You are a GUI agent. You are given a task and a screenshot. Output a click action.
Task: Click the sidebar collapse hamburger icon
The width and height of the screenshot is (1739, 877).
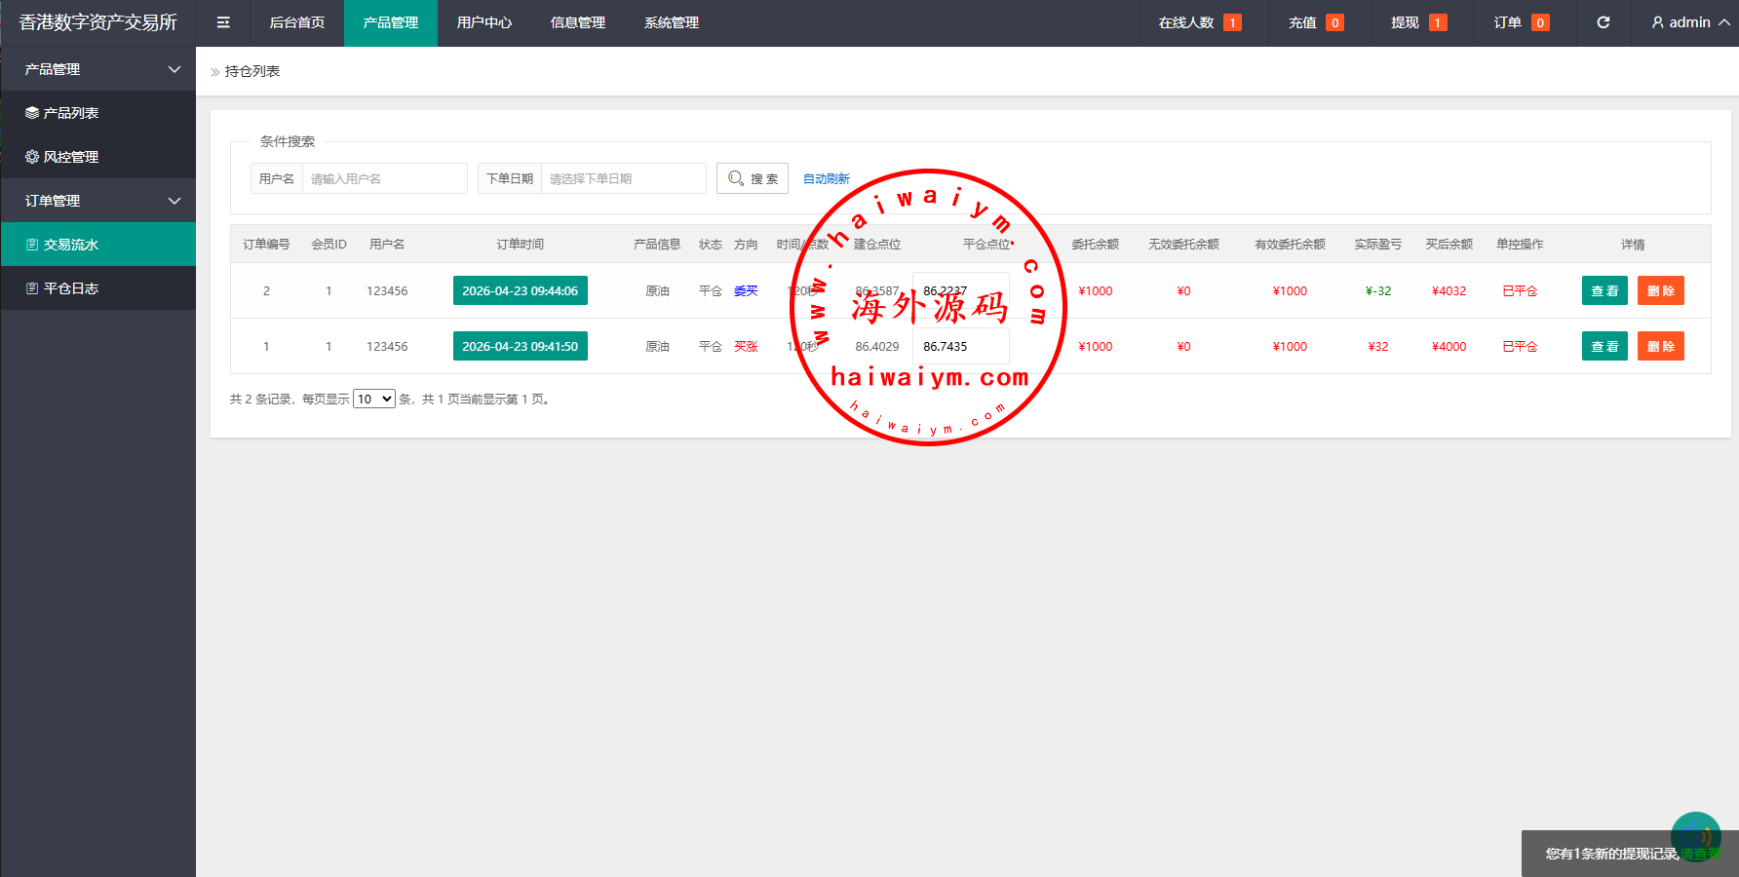pos(223,22)
